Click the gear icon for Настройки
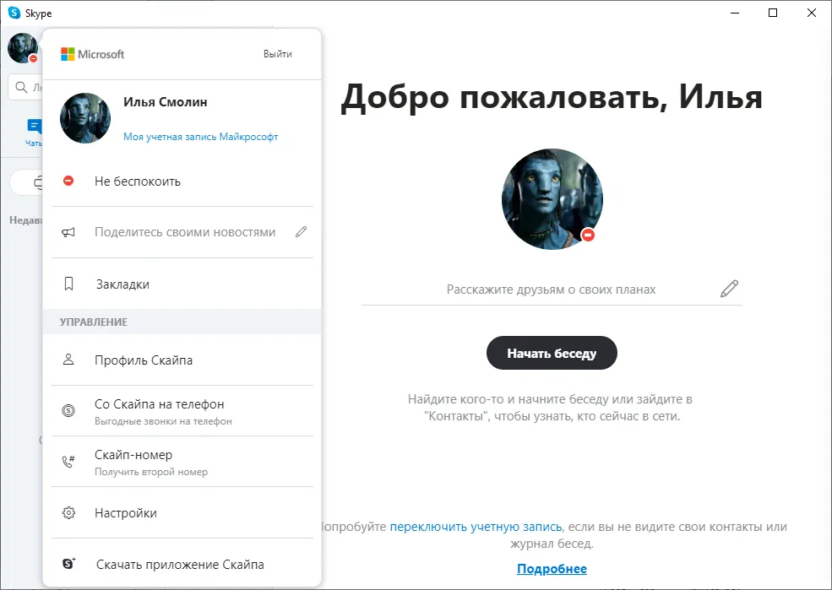 (x=68, y=512)
